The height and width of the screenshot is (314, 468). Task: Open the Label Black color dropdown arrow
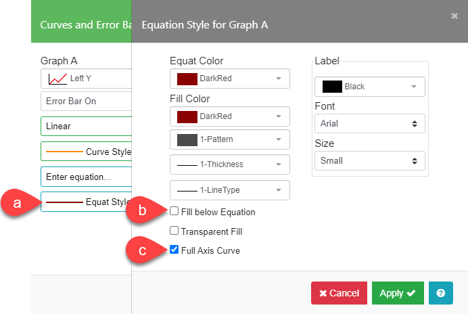[412, 87]
